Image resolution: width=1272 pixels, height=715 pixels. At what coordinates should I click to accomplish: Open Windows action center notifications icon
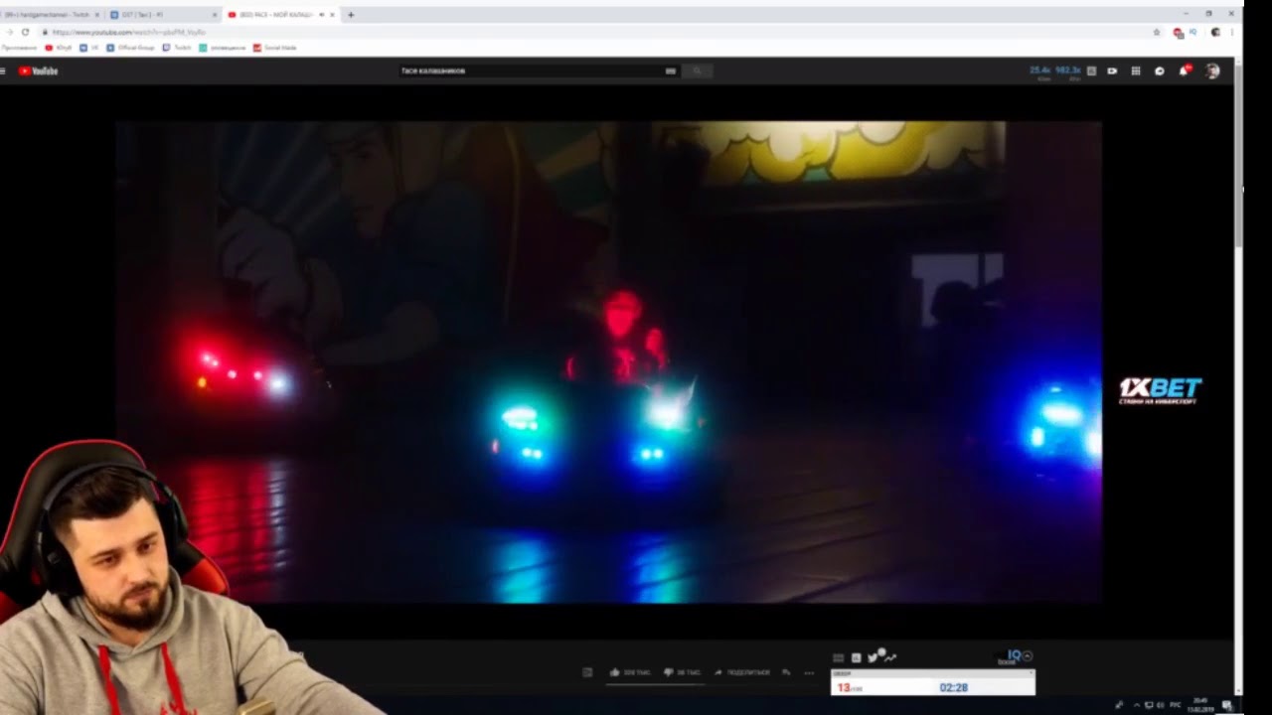[1227, 705]
